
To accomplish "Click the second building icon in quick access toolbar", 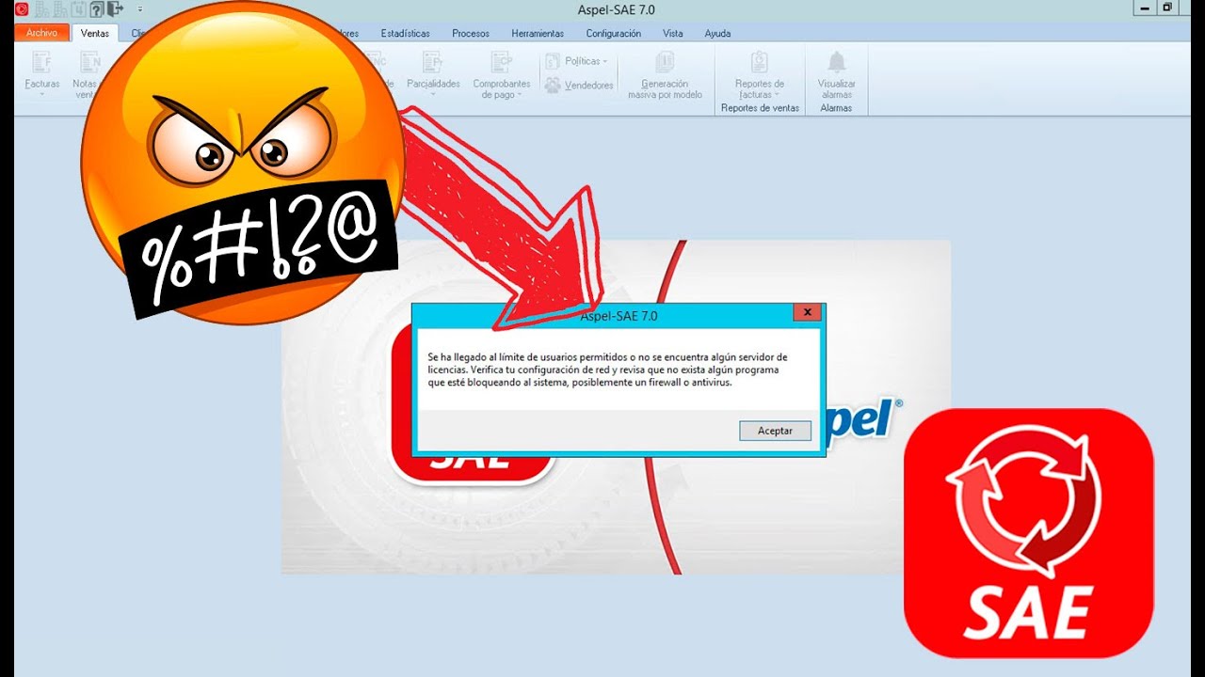I will [59, 9].
